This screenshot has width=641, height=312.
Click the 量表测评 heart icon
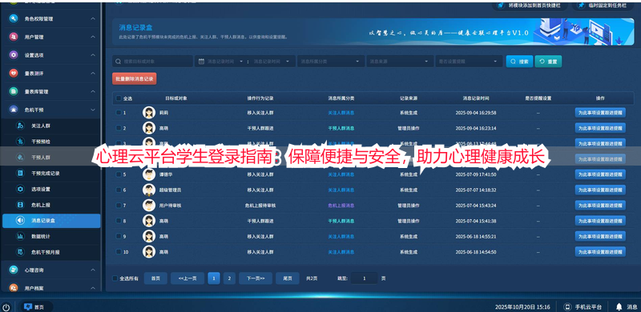click(14, 74)
